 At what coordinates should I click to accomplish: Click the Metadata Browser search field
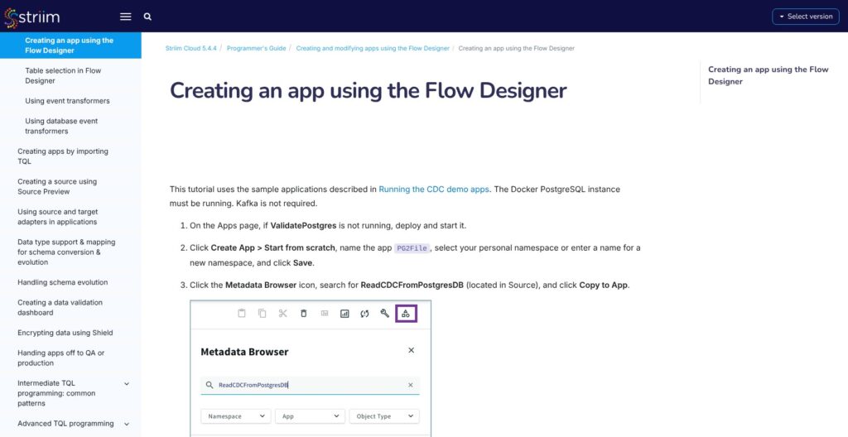[x=310, y=385]
